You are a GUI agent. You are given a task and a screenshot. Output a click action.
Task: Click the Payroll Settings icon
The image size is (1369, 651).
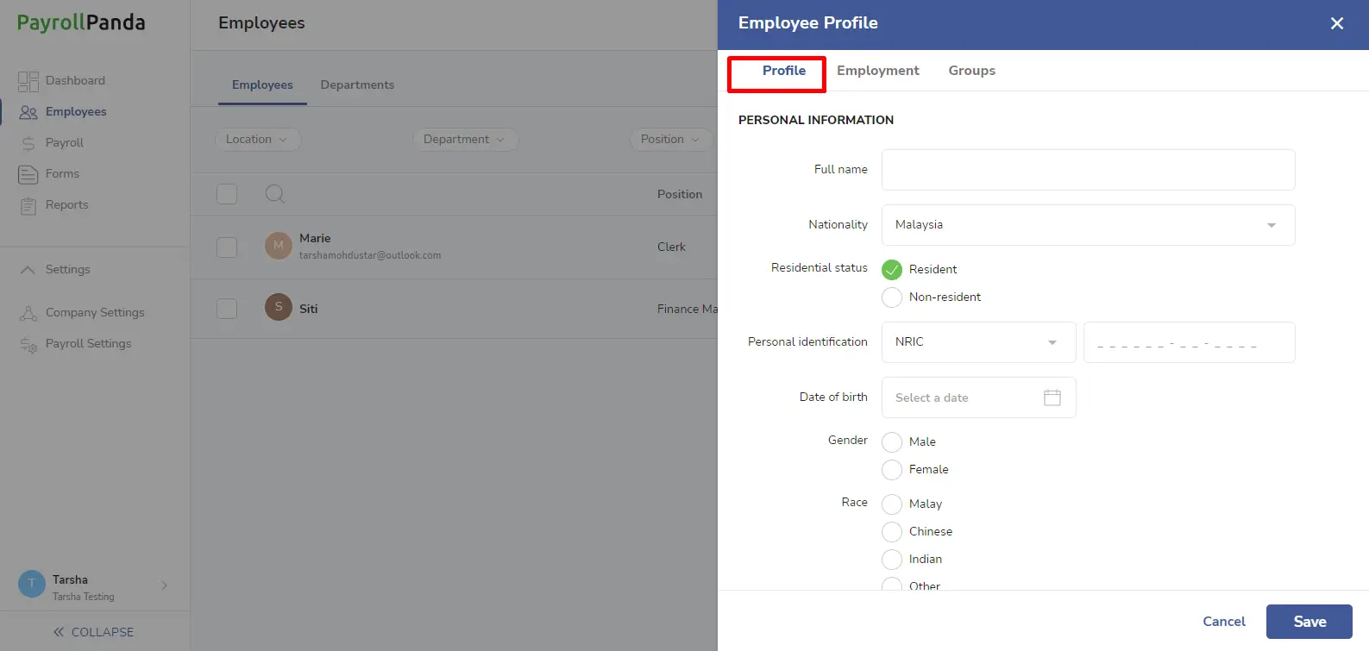28,344
